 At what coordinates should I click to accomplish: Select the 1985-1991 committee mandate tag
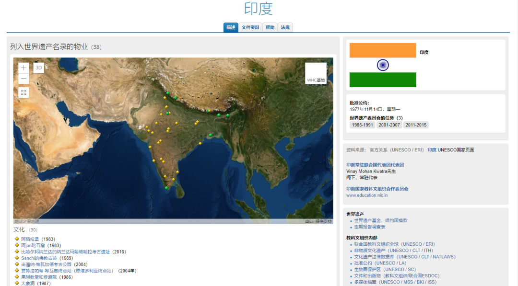(x=362, y=125)
